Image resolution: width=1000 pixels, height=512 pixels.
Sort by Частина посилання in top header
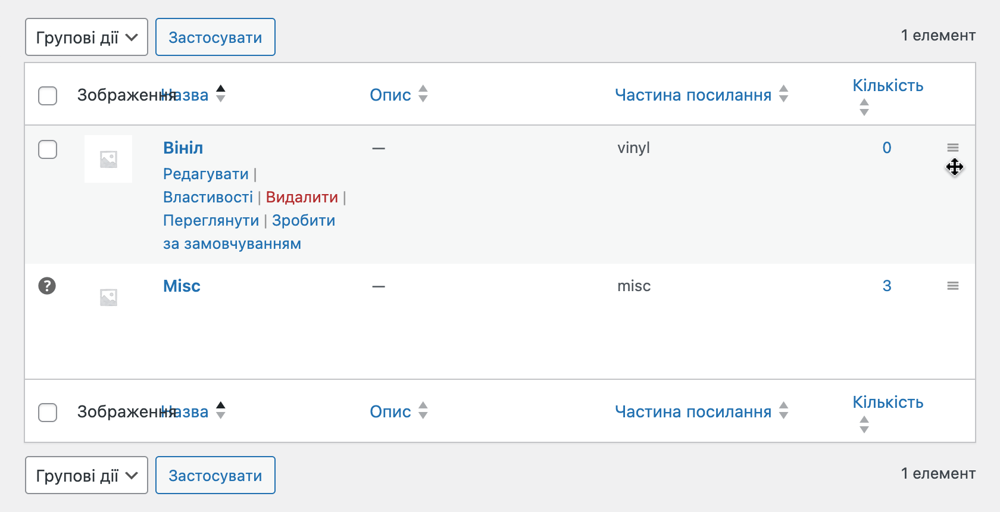pyautogui.click(x=693, y=95)
